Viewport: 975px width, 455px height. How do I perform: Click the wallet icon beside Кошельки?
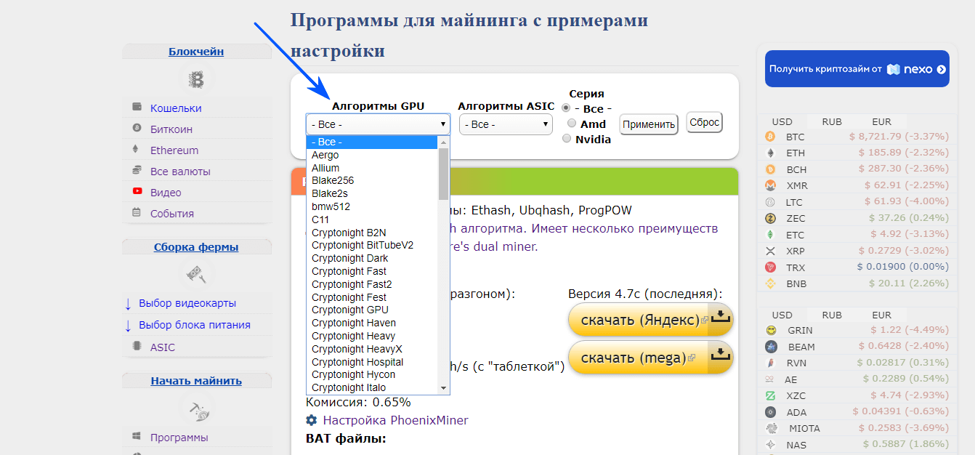(x=137, y=107)
